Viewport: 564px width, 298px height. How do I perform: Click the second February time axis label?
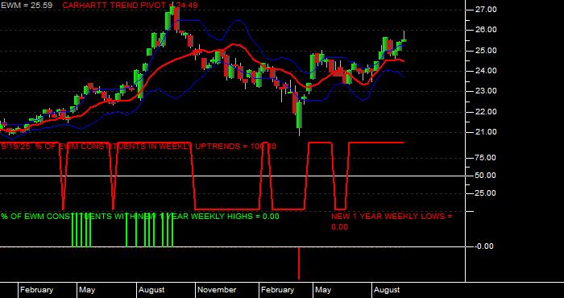277,290
